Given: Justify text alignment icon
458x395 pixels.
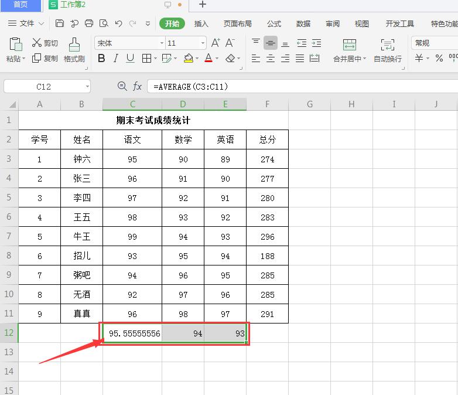Looking at the screenshot, I should [300, 58].
